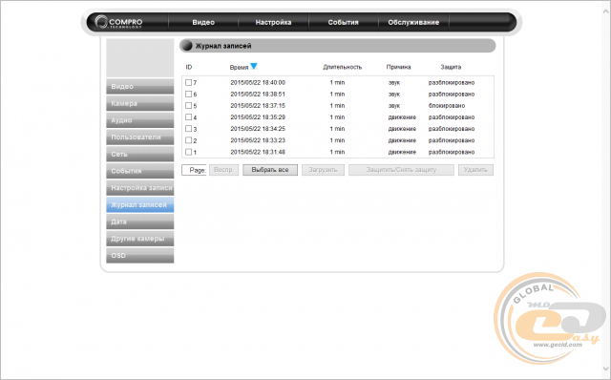Check the box for record ID 3
Viewport: 611px width, 380px height.
(189, 129)
